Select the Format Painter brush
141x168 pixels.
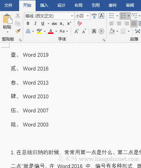[18, 31]
